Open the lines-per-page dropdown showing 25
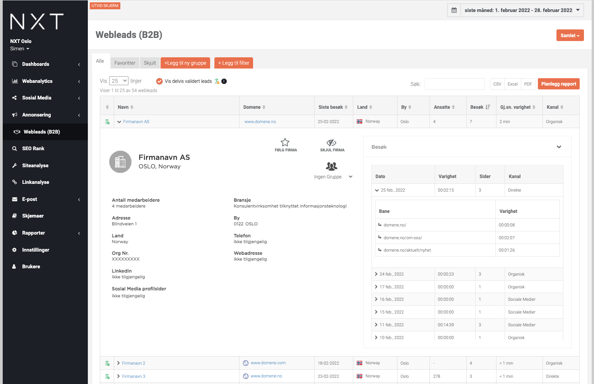This screenshot has width=594, height=384. pos(118,81)
